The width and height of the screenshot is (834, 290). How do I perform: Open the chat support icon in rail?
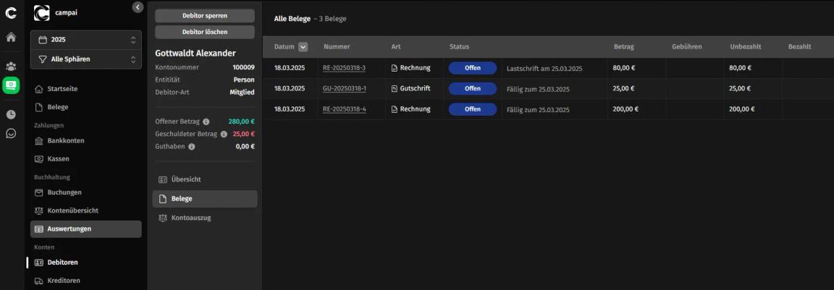(11, 133)
